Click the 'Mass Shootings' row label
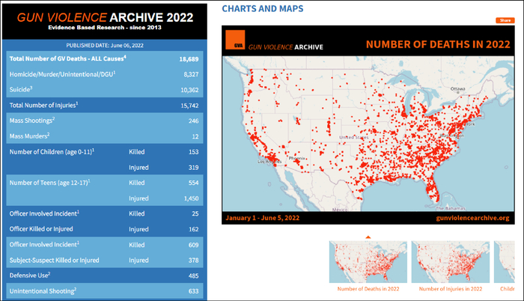Image resolution: width=524 pixels, height=301 pixels. pos(31,121)
